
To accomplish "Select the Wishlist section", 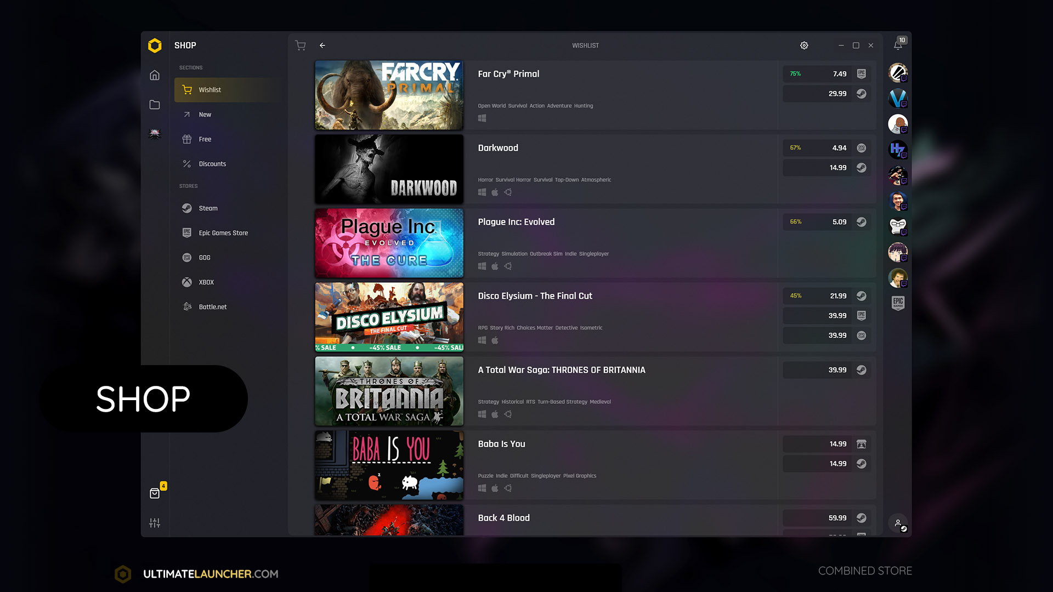I will point(227,90).
